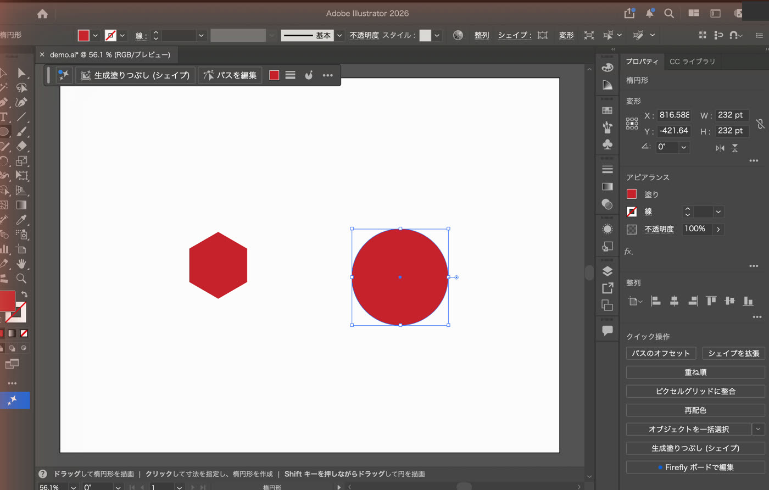Viewport: 769px width, 490px height.
Task: Select the demo.ai document tab
Action: pos(110,54)
